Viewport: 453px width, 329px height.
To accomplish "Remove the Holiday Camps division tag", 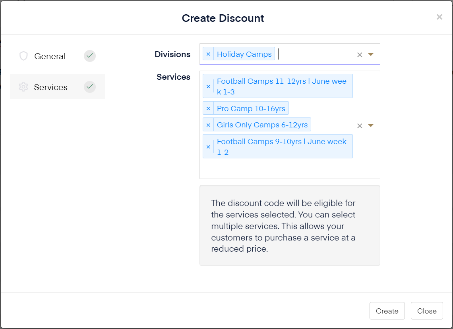I will (x=208, y=54).
